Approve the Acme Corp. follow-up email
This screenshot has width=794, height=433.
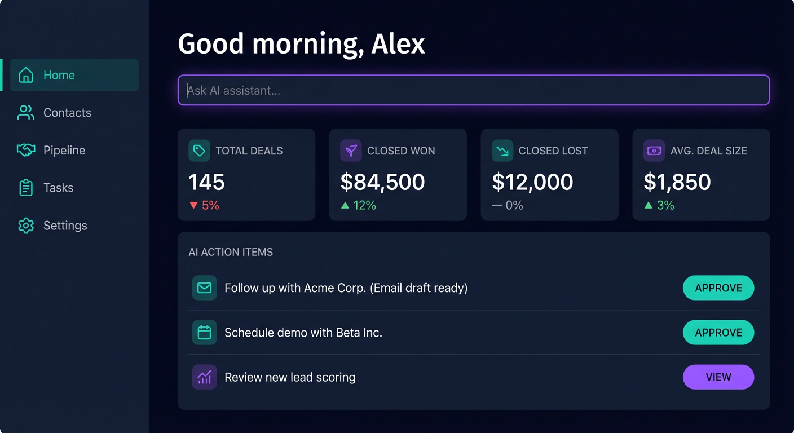click(x=718, y=288)
